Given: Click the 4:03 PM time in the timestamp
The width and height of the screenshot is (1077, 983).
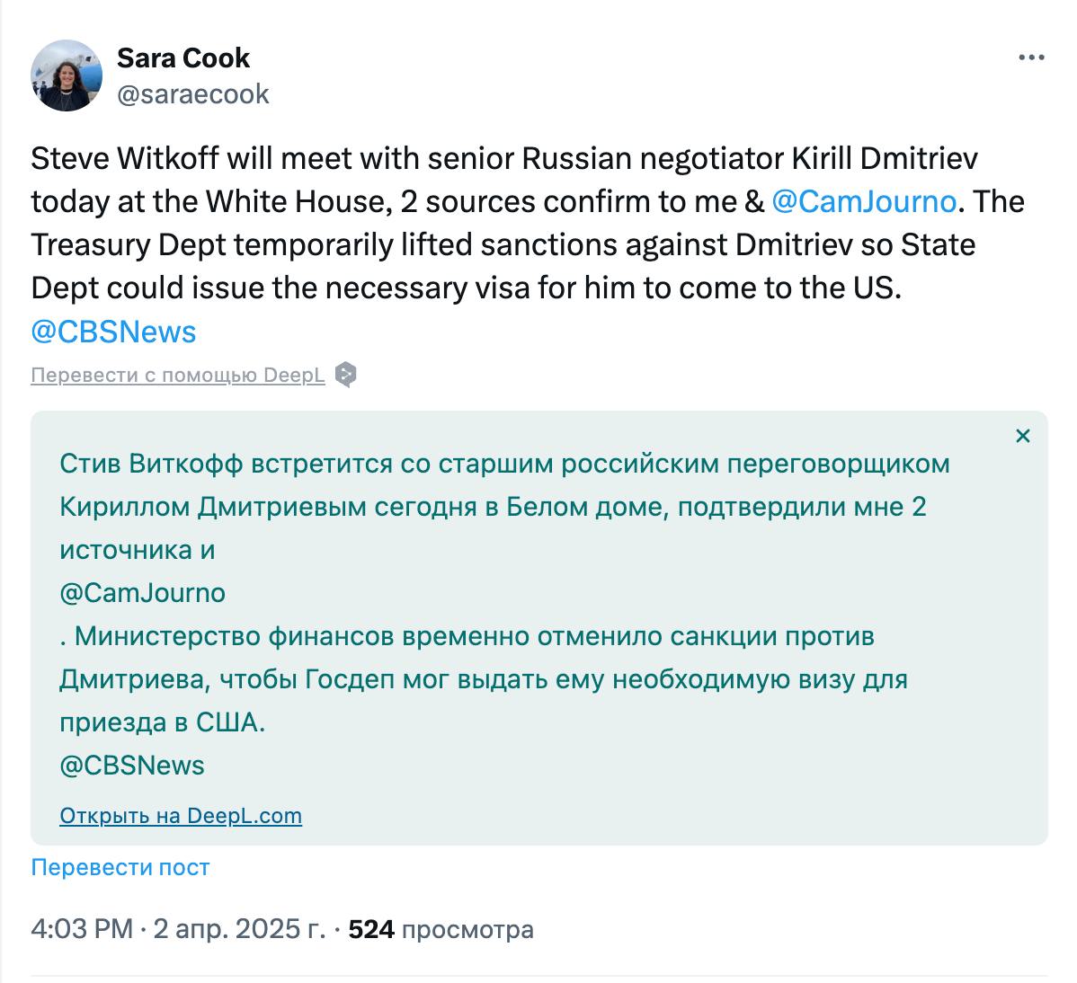Looking at the screenshot, I should 81,929.
